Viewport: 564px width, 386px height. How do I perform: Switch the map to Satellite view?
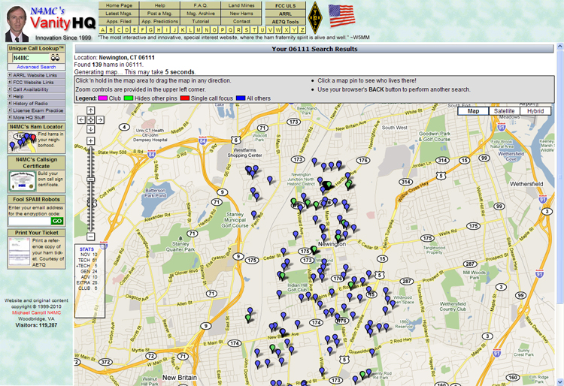[x=504, y=111]
